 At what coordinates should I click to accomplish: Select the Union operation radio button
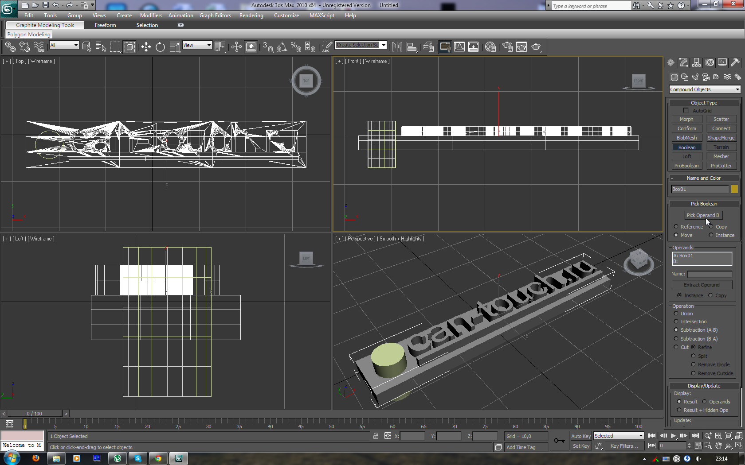click(676, 314)
